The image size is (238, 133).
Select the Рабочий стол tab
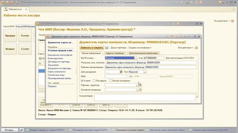[15, 9]
